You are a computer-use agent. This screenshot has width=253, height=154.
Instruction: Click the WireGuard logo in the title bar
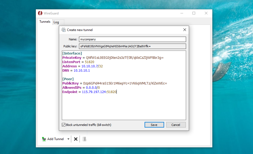40,13
